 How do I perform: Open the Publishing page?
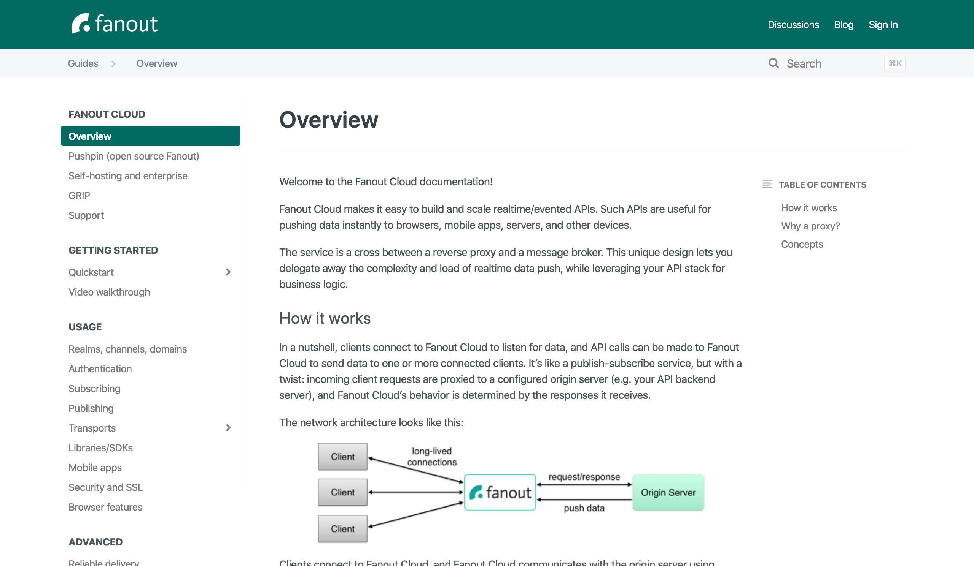click(91, 408)
